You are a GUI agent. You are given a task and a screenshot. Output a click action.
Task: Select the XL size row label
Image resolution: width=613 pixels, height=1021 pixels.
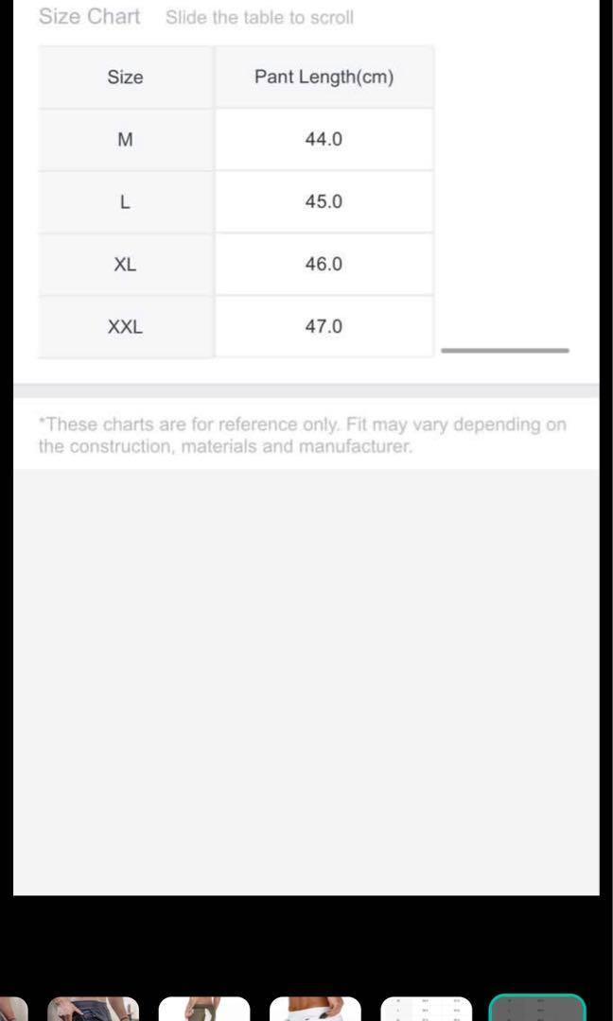click(125, 265)
